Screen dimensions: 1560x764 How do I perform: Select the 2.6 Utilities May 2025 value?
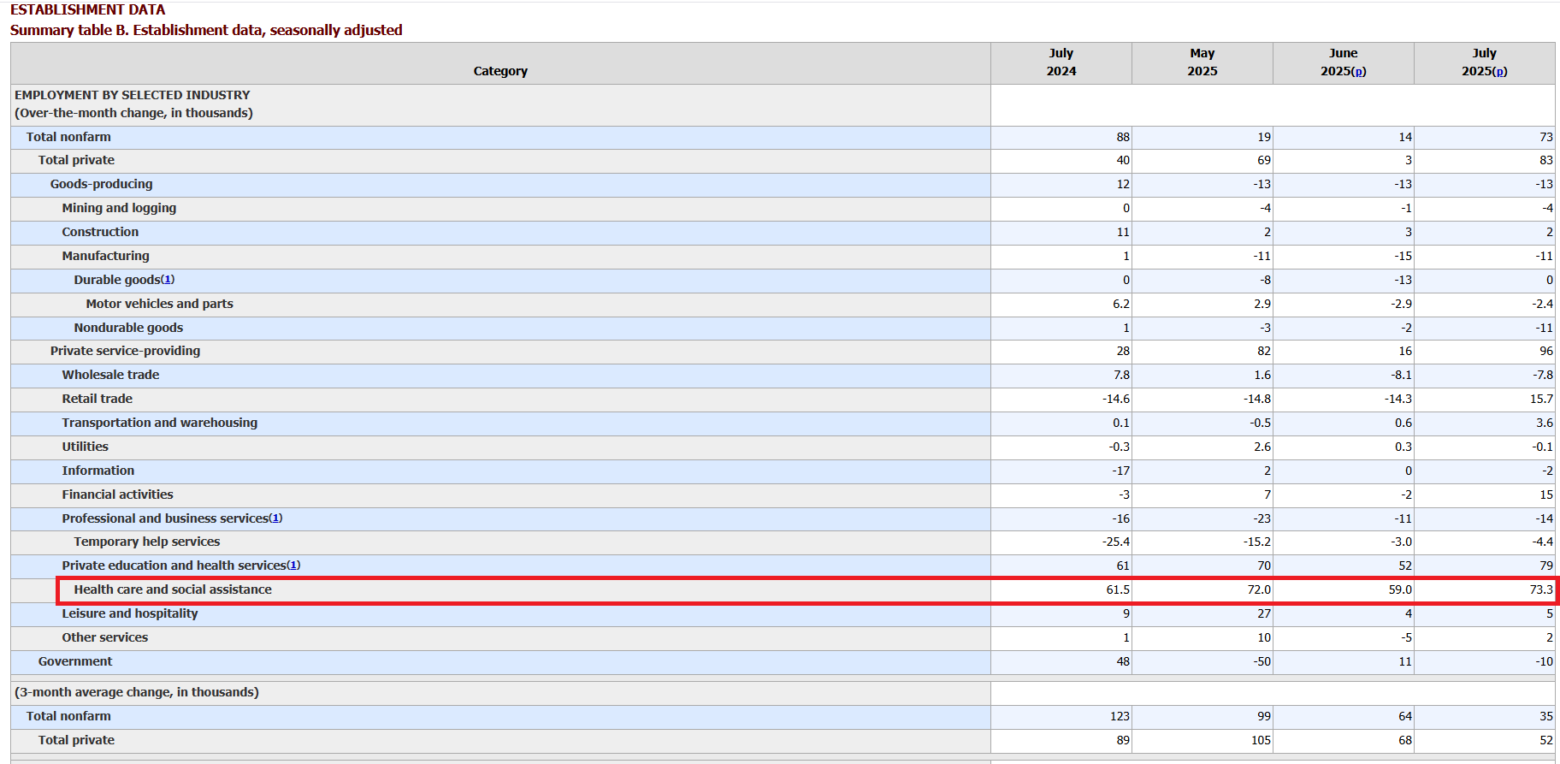click(1262, 447)
